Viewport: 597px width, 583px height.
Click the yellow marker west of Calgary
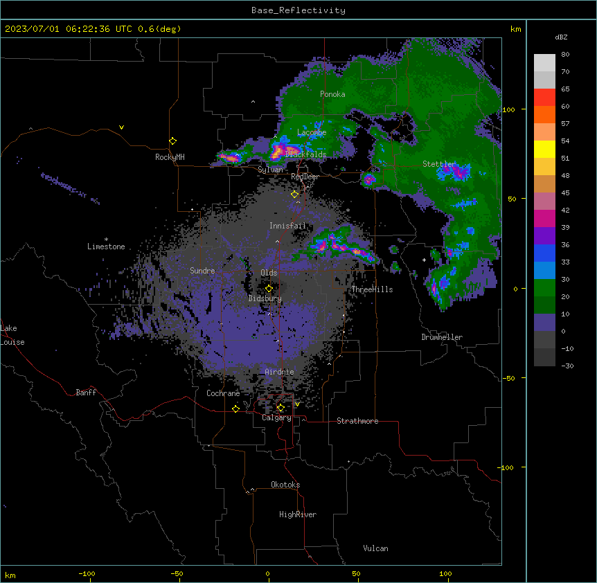tap(235, 409)
